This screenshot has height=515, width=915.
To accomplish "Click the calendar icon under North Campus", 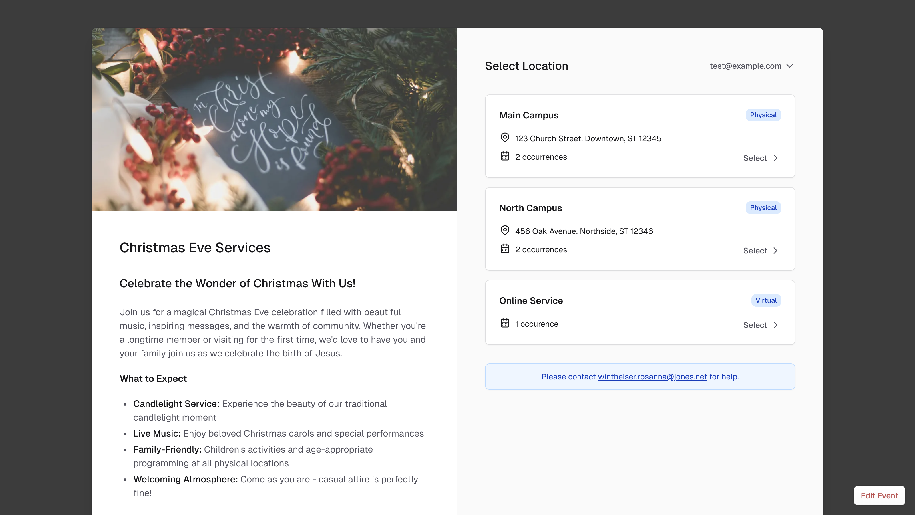I will [504, 249].
